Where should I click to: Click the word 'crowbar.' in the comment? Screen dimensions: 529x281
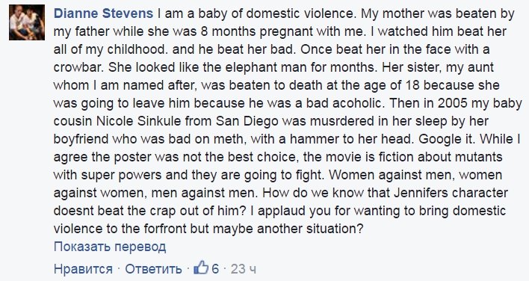79,67
